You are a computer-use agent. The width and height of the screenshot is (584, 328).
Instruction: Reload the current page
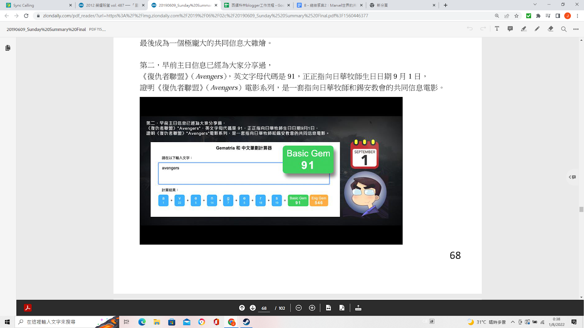coord(26,16)
